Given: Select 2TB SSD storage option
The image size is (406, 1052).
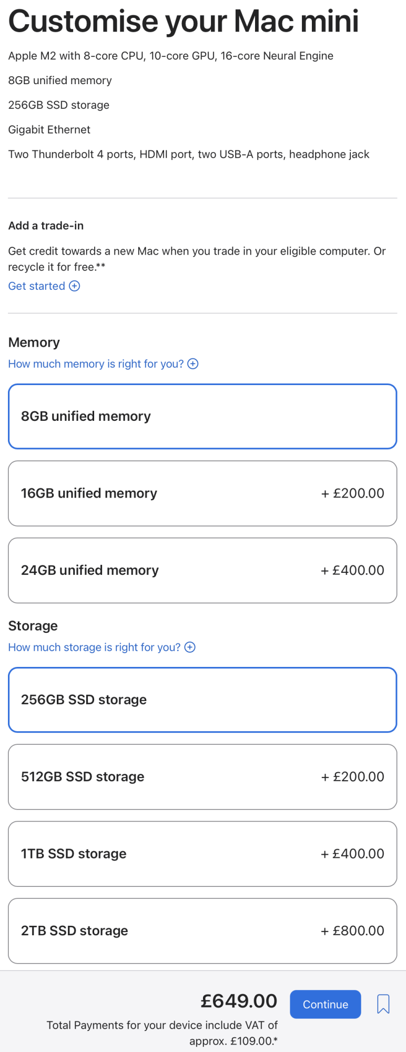Looking at the screenshot, I should coord(202,930).
